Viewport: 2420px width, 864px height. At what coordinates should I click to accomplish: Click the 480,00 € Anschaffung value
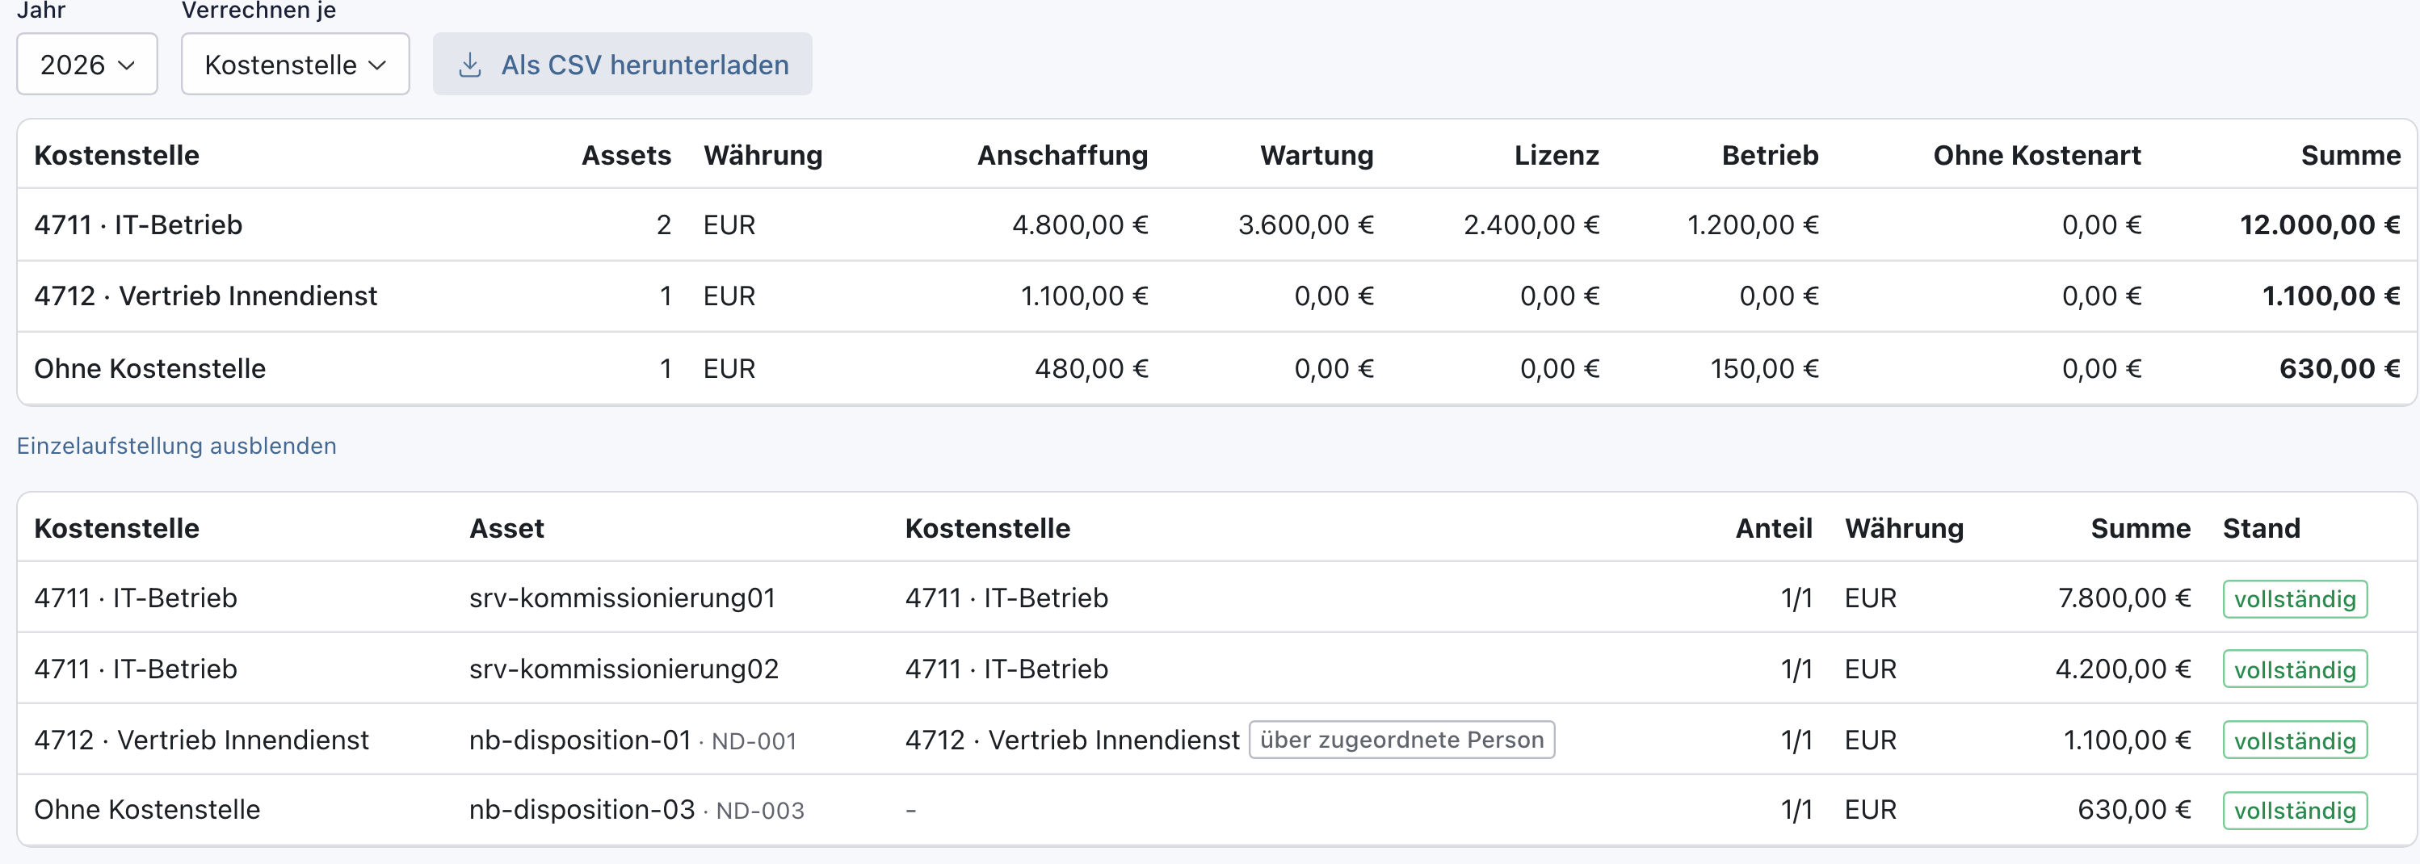(1091, 368)
